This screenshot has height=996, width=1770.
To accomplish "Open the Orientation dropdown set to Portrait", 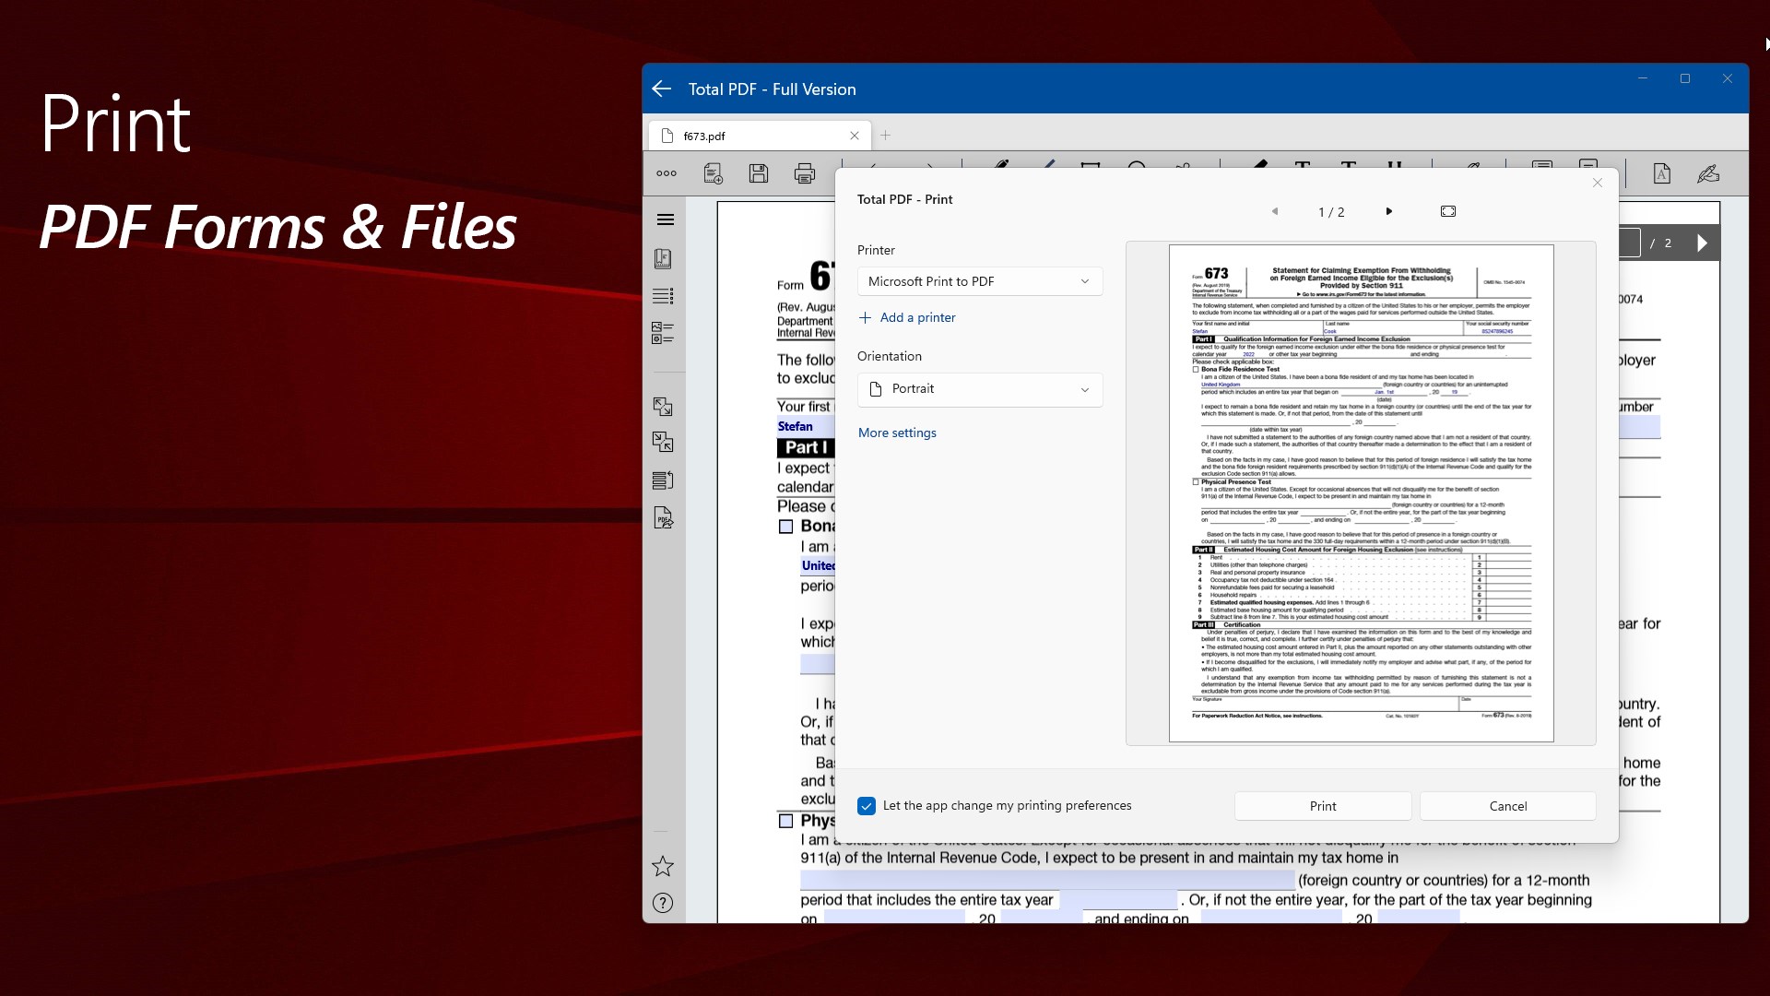I will 979,388.
